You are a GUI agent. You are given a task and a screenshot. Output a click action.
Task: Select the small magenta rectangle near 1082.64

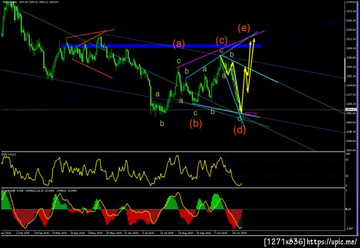coord(251,114)
